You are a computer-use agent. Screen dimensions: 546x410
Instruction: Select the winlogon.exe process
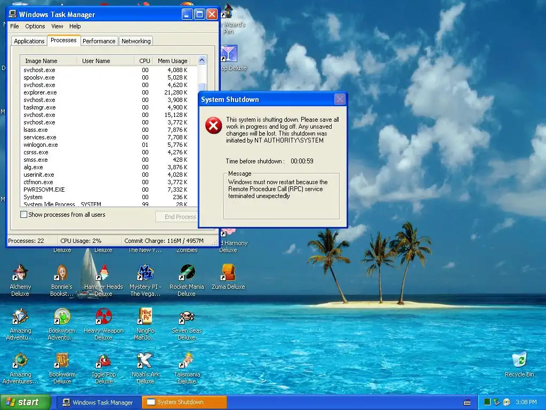pos(109,145)
